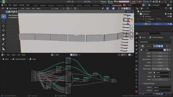Select the Annotate tool

pos(4,44)
